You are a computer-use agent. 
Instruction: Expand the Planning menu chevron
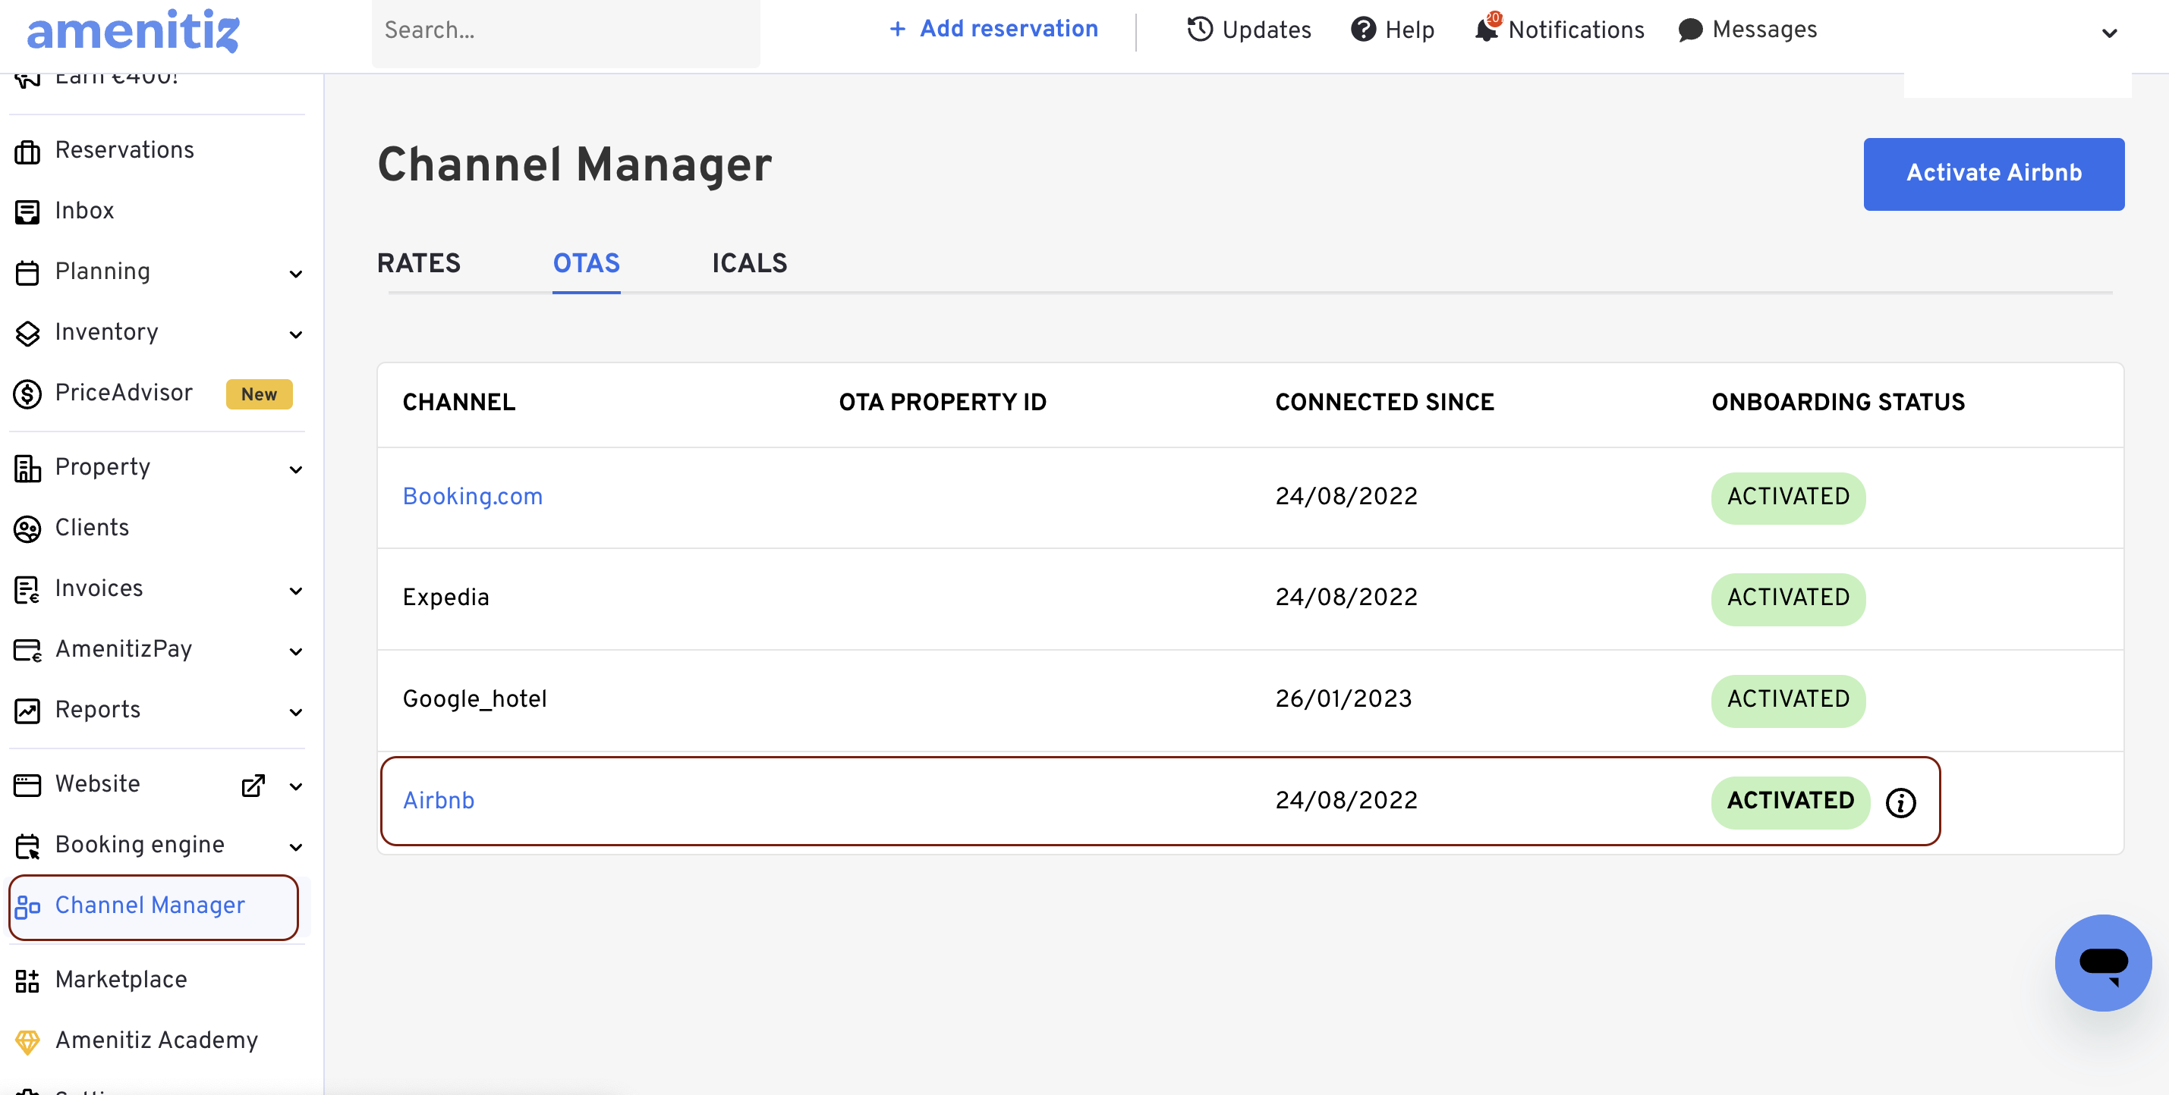295,275
